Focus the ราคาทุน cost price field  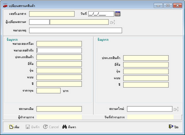point(49,91)
